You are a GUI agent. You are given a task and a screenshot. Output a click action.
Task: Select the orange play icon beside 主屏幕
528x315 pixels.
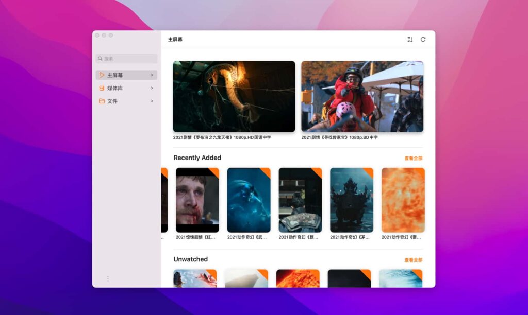pyautogui.click(x=101, y=75)
